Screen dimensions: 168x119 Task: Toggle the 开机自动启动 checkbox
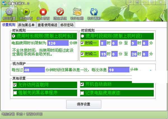(x=82, y=84)
